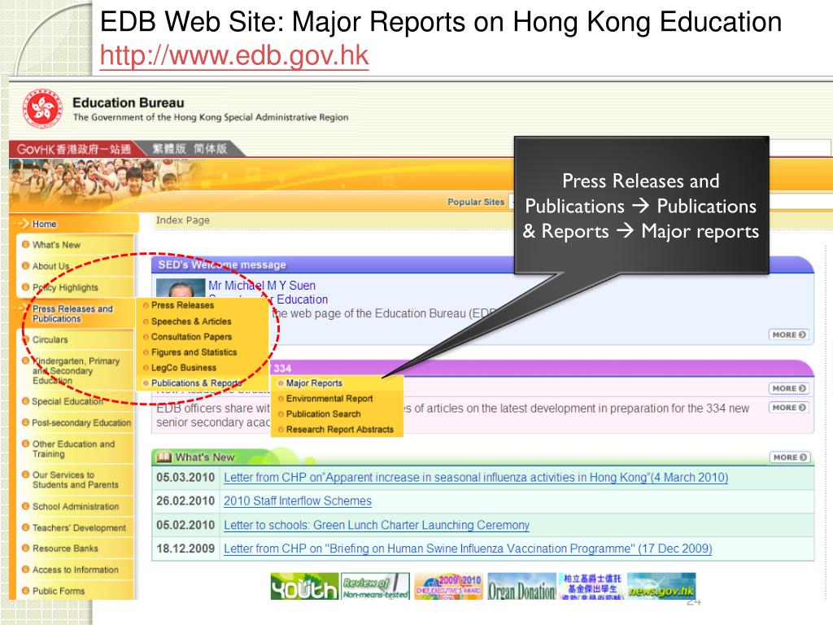
Task: Click MORE in SED's Welcome message panel
Action: [x=789, y=334]
